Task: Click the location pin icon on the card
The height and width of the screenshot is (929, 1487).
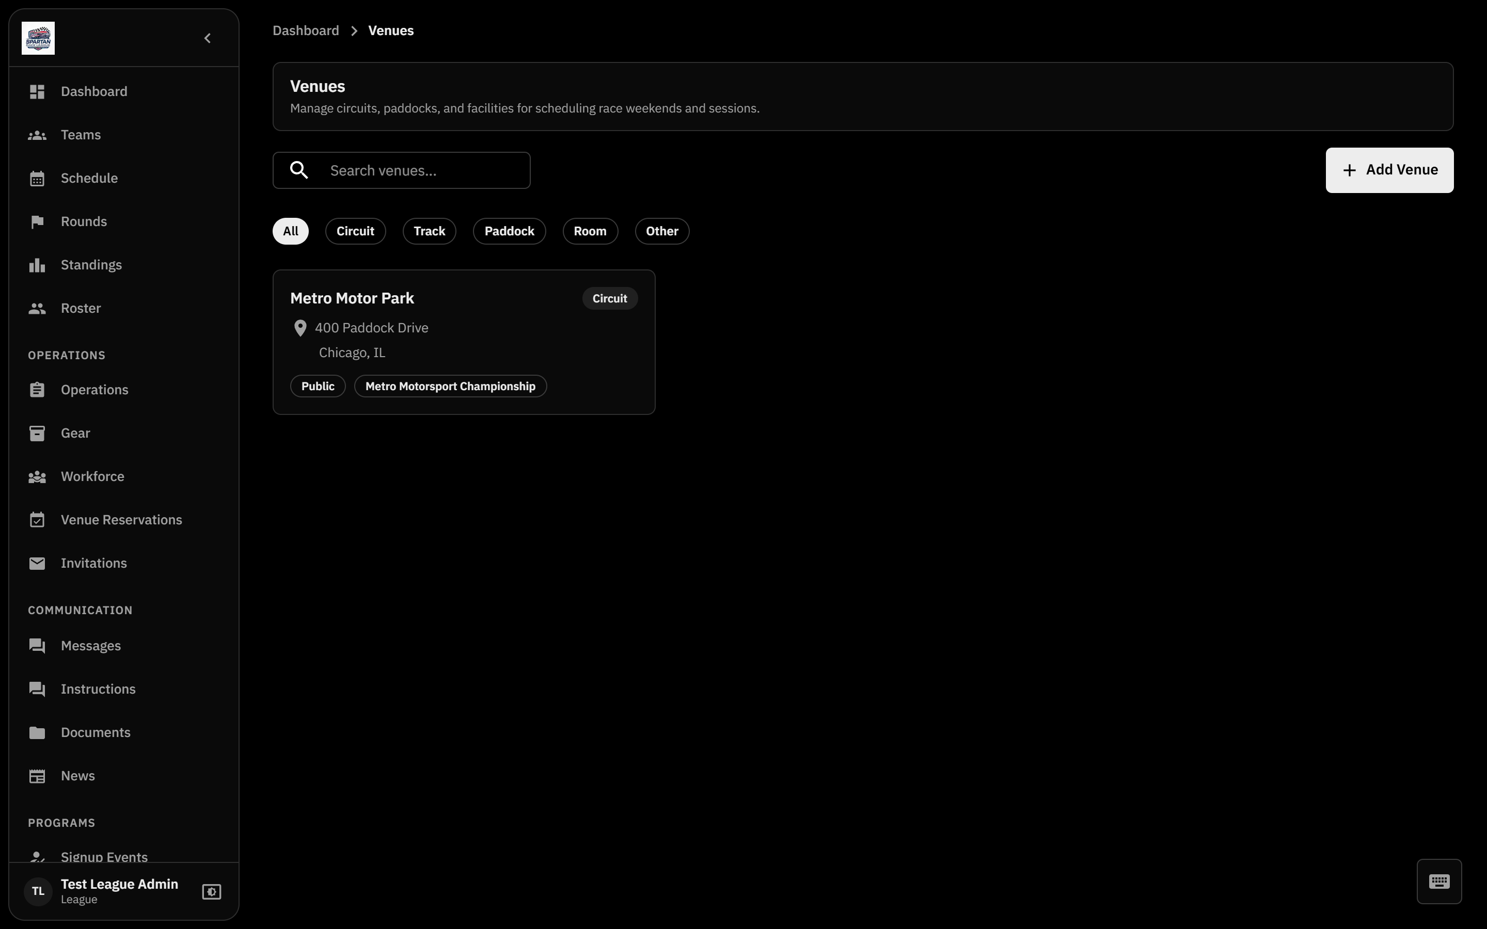Action: pos(300,328)
